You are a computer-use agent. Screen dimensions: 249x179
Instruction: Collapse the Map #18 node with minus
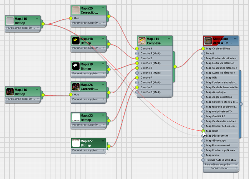103,38
